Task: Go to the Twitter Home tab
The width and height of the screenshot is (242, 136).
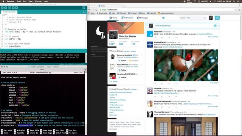Action: tap(113, 18)
